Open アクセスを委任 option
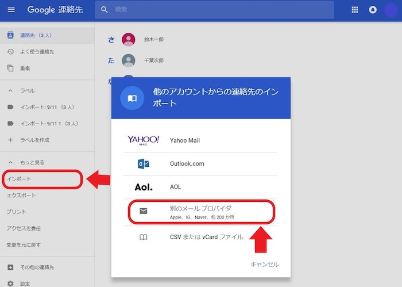 (24, 228)
